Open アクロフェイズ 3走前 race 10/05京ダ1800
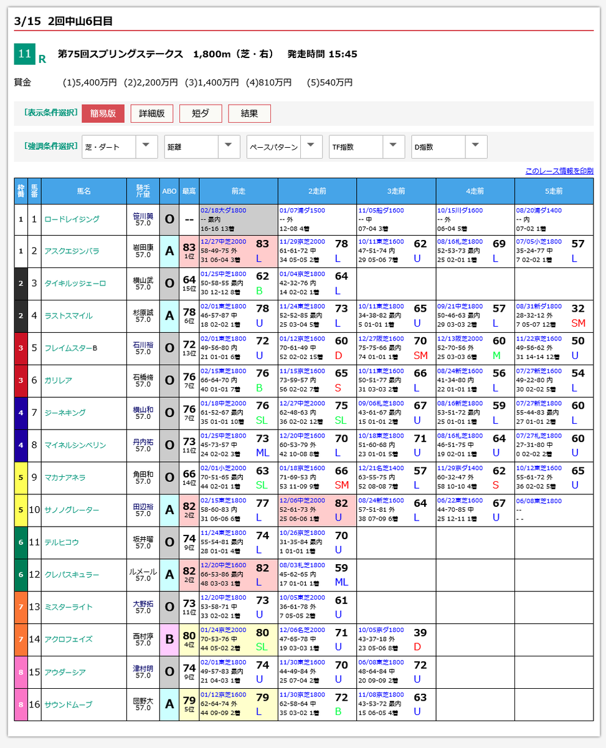Viewport: 606px width, 748px height. (x=381, y=630)
